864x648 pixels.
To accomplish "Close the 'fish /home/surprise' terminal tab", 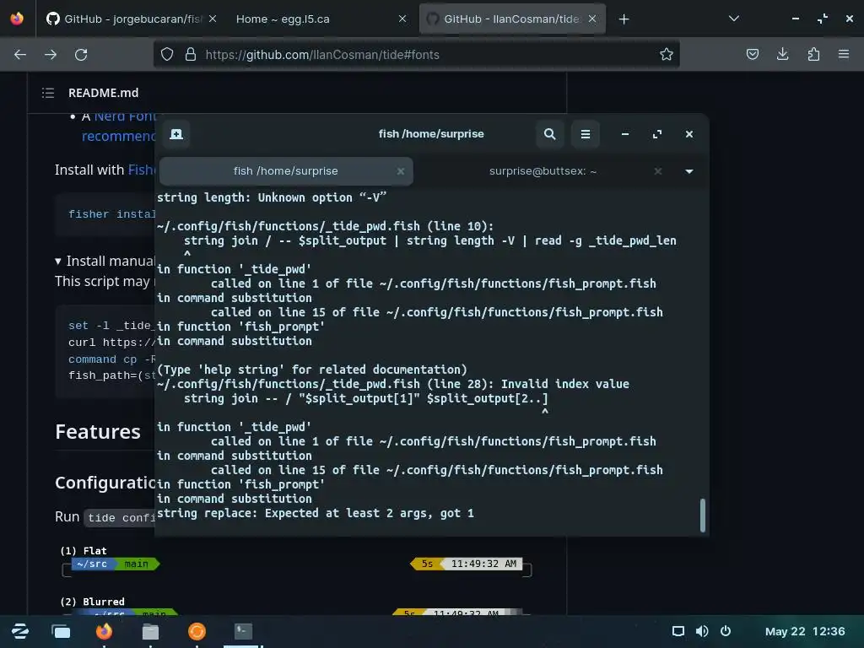I will pyautogui.click(x=401, y=171).
